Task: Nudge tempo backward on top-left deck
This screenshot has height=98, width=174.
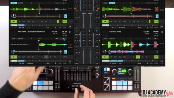Action: click(57, 3)
